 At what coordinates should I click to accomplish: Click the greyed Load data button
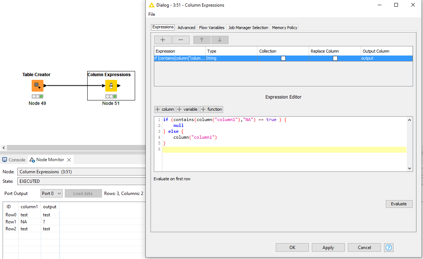pyautogui.click(x=83, y=193)
